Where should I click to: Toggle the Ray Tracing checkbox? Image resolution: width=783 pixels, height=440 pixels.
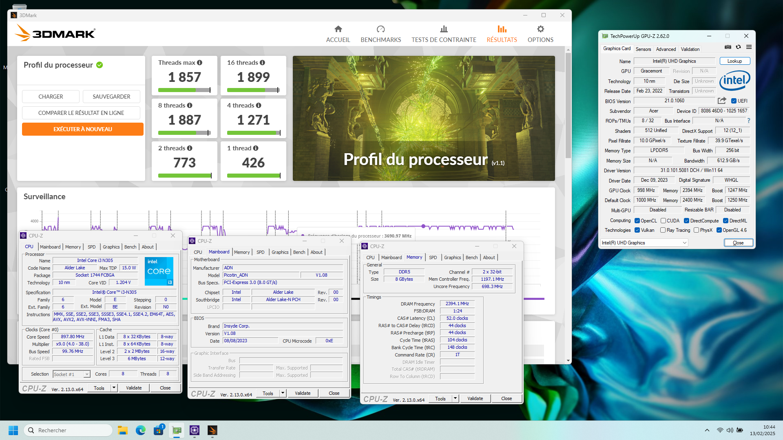pyautogui.click(x=663, y=230)
